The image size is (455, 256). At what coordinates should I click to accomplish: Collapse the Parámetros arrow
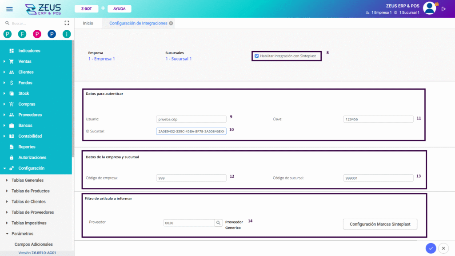7,234
